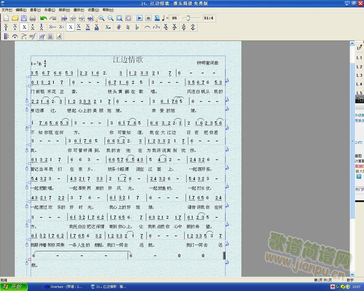This screenshot has width=364, height=291.
Task: Toggle the lyrics editing mode button
Action: [x=42, y=36]
